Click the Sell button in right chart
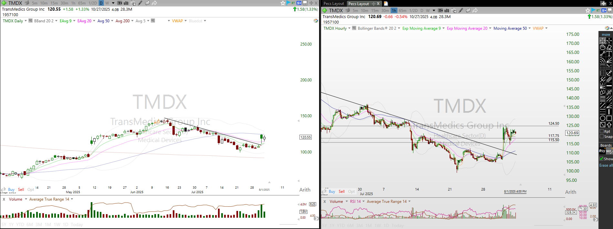 [342, 191]
